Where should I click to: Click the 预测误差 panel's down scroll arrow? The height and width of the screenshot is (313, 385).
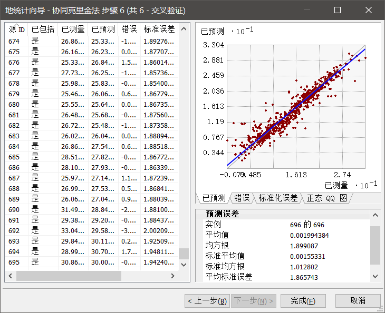click(x=375, y=277)
